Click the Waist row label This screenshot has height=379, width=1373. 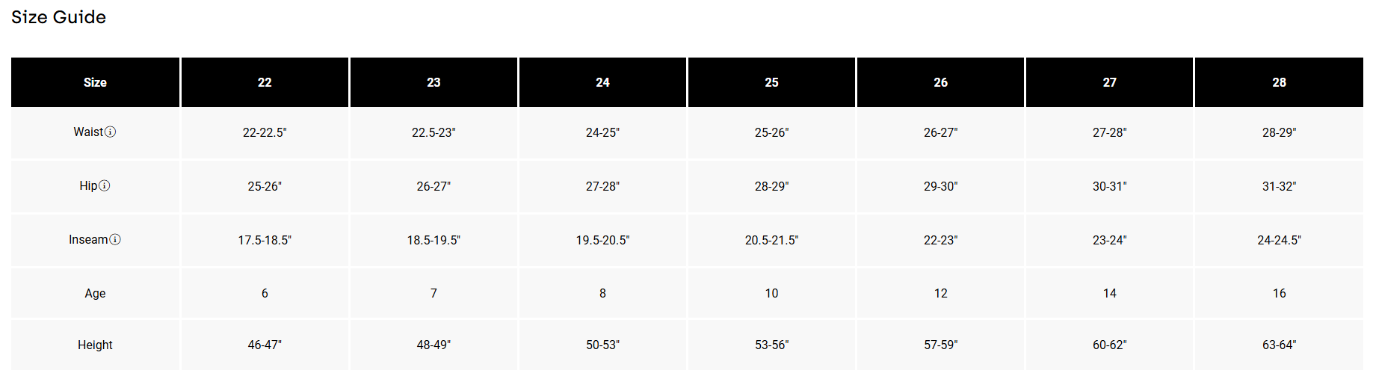88,132
